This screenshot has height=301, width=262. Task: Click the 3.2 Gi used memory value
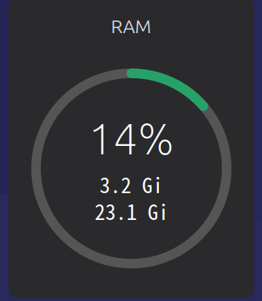point(130,185)
